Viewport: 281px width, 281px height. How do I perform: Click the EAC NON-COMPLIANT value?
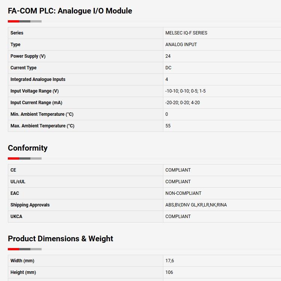tap(183, 193)
